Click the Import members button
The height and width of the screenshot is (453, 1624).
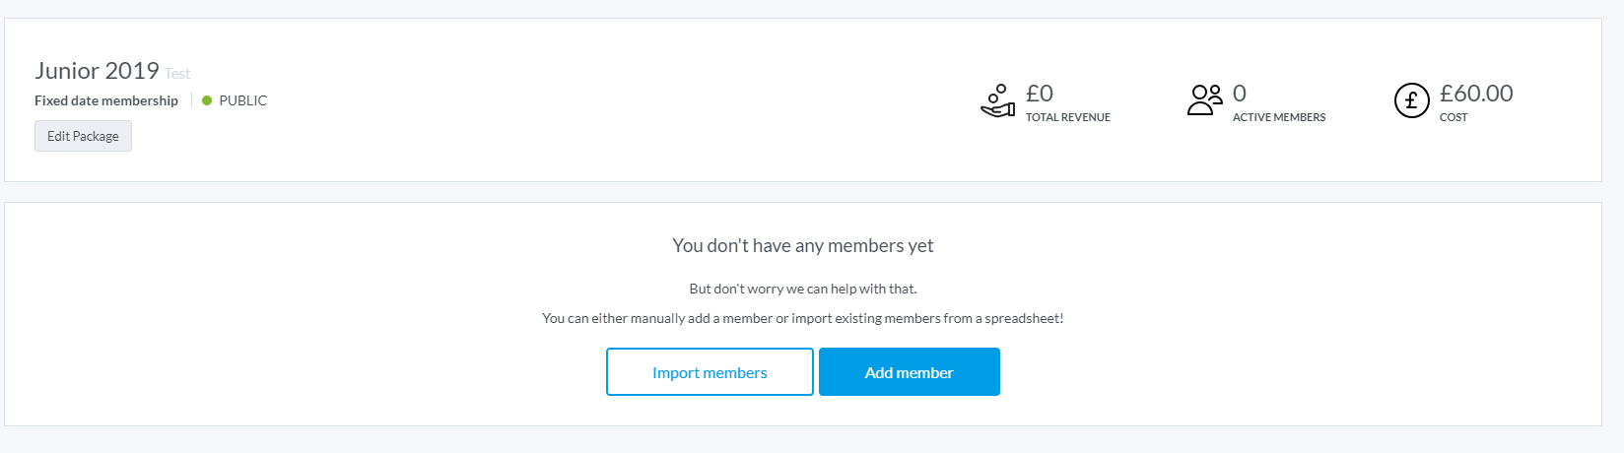pos(710,372)
